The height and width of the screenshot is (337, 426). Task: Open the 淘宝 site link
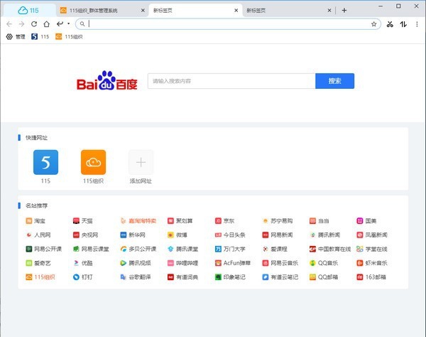35,221
